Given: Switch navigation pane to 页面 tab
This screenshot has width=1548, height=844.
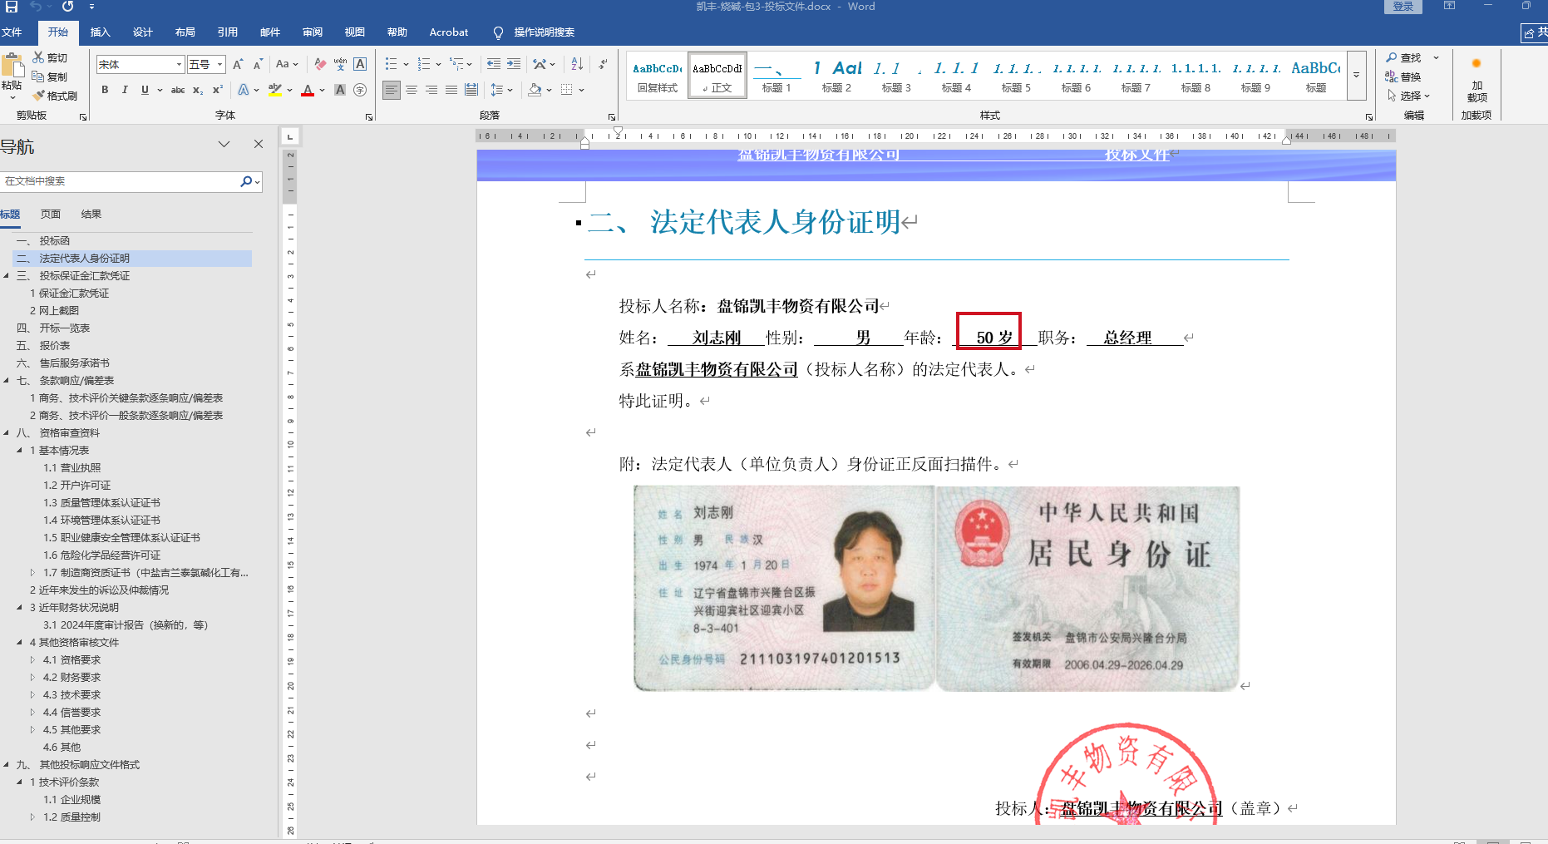Looking at the screenshot, I should 51,215.
